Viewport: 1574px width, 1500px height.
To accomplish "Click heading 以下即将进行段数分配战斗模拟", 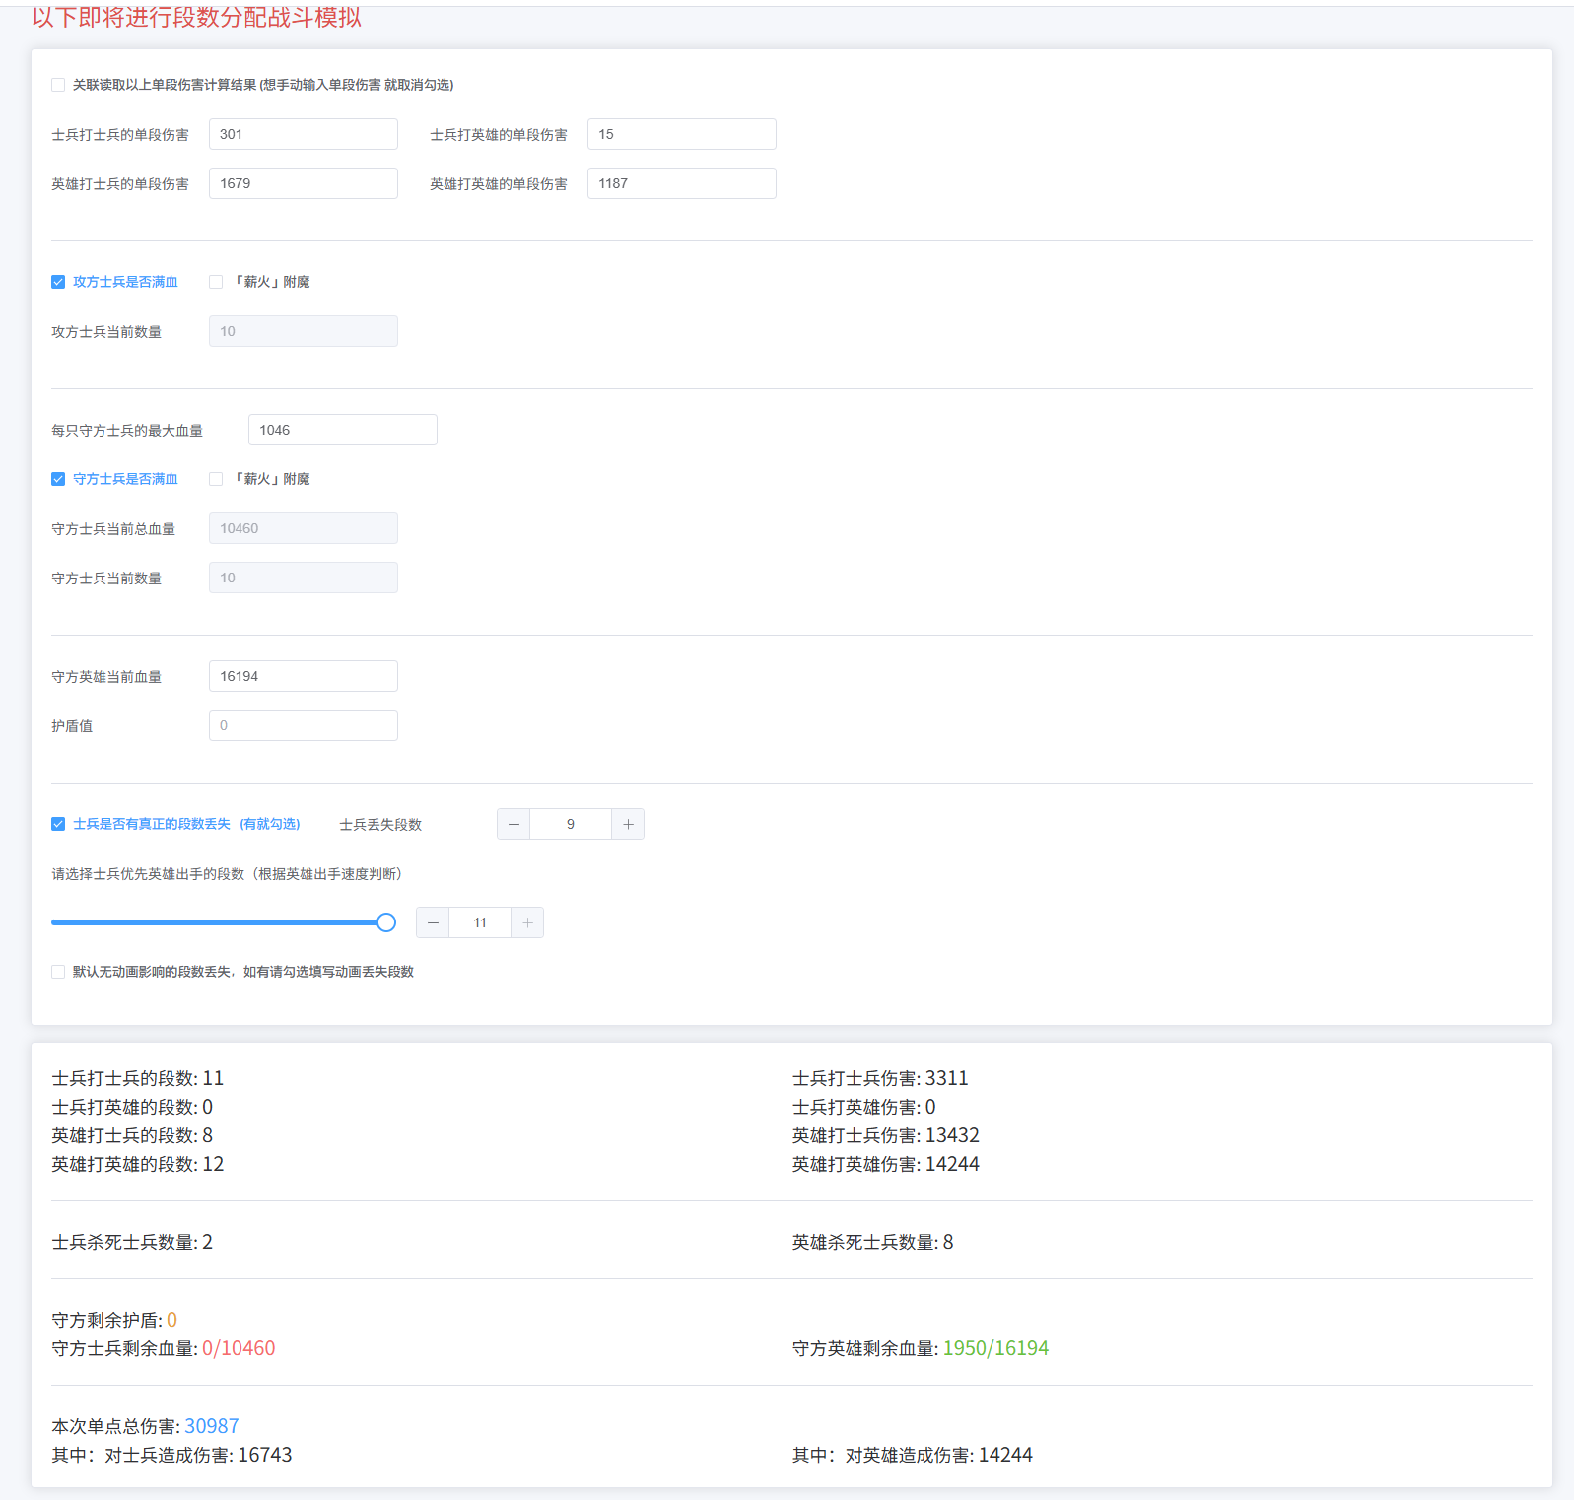I will tap(197, 17).
